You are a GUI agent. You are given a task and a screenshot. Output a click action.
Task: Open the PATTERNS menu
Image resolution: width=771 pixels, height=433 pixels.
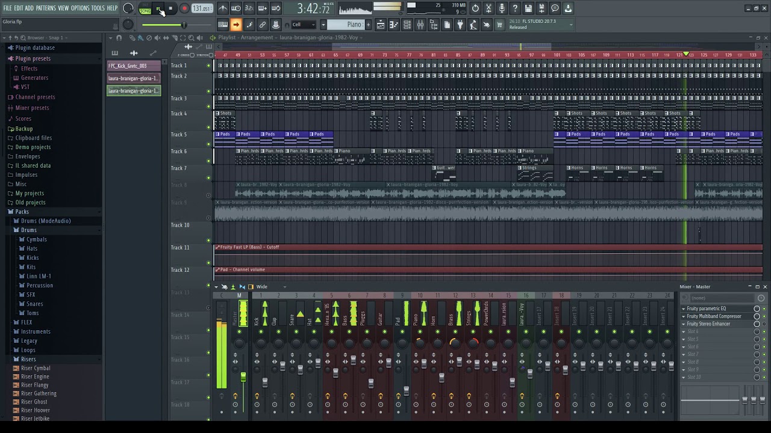point(46,8)
